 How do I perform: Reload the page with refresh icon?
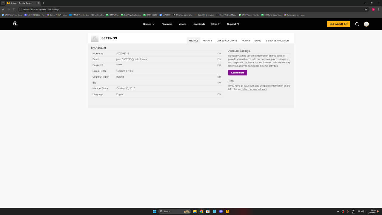[14, 9]
